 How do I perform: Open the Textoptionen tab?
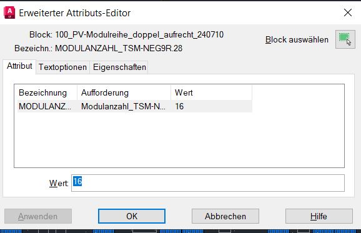[62, 67]
